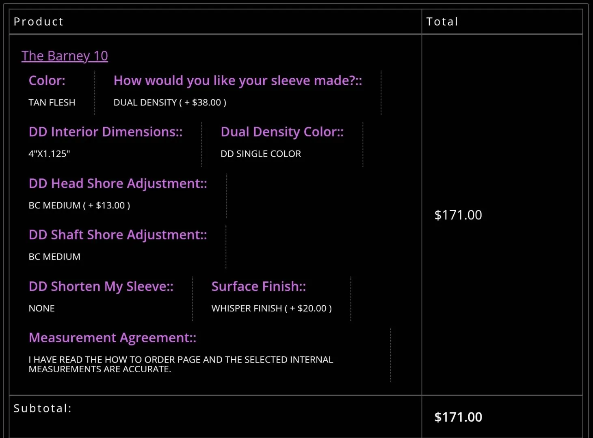Click the bold $171.00 subtotal amount
This screenshot has width=593, height=438.
pyautogui.click(x=458, y=417)
